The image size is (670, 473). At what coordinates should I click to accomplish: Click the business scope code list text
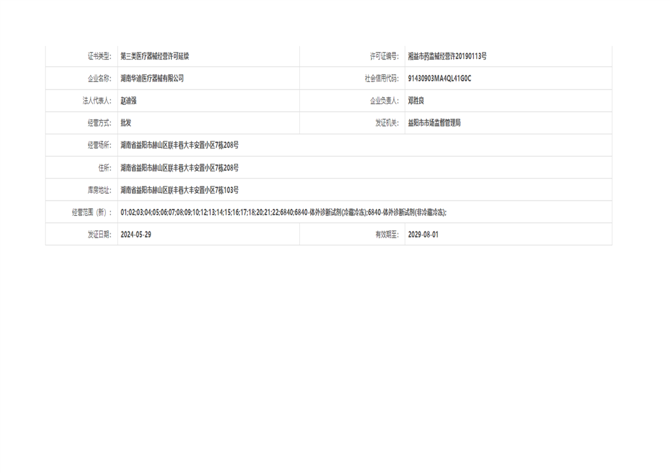pyautogui.click(x=283, y=212)
